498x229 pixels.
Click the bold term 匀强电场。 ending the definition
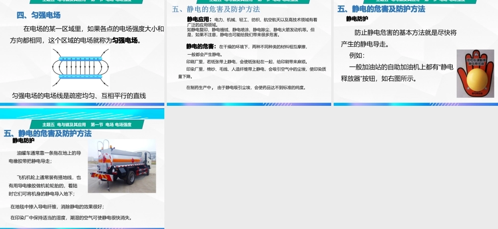126,41
